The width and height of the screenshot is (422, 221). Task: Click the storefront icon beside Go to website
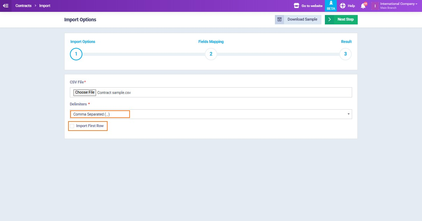[x=297, y=6]
